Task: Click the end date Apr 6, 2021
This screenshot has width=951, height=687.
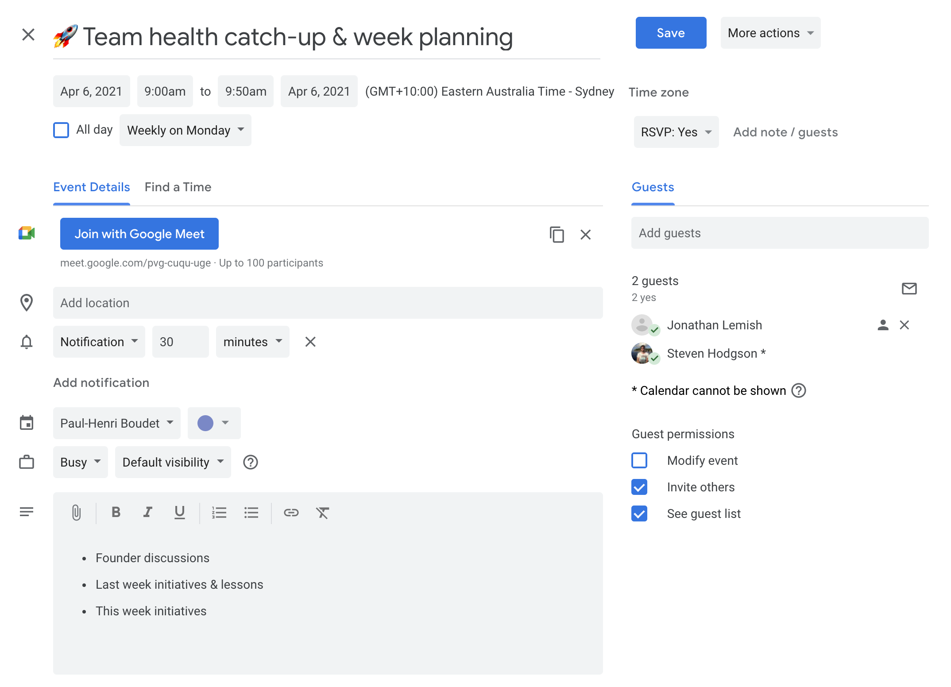Action: pyautogui.click(x=319, y=91)
